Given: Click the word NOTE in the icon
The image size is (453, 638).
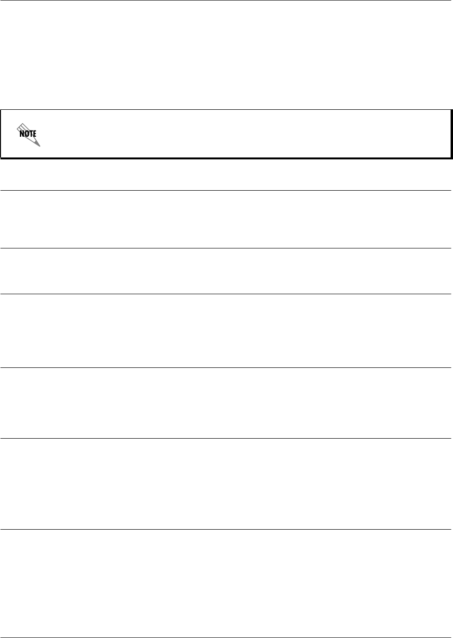Looking at the screenshot, I should (28, 133).
